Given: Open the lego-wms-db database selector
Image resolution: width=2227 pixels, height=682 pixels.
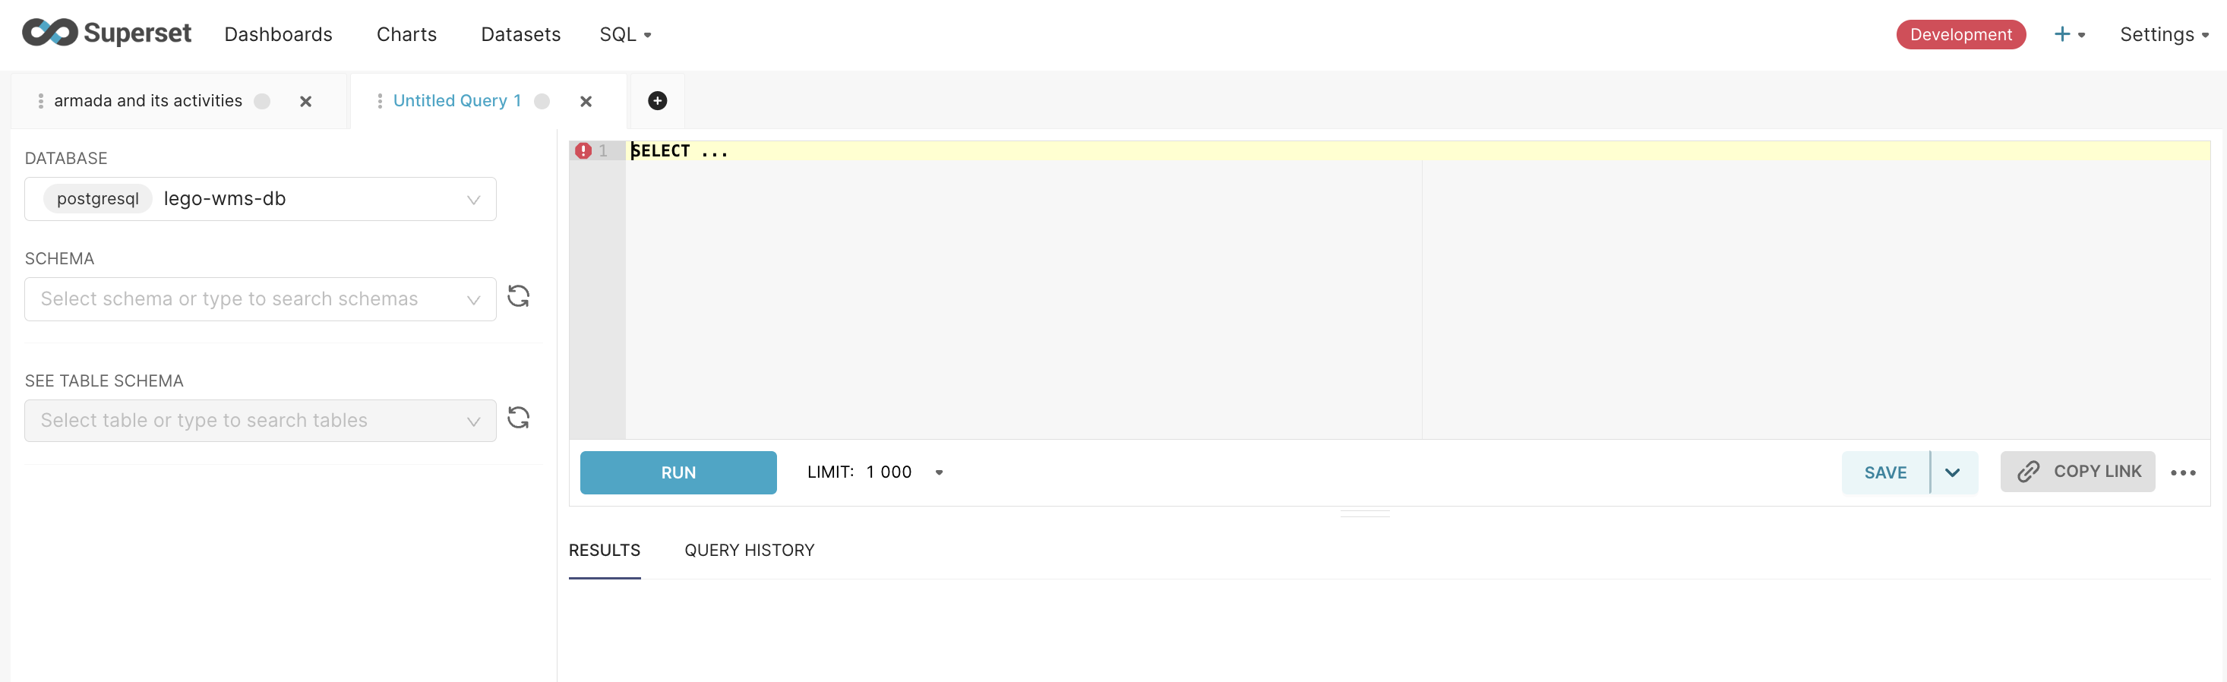Looking at the screenshot, I should coord(259,199).
